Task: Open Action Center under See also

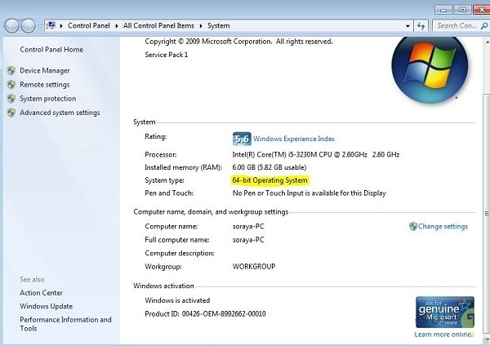Action: point(41,293)
